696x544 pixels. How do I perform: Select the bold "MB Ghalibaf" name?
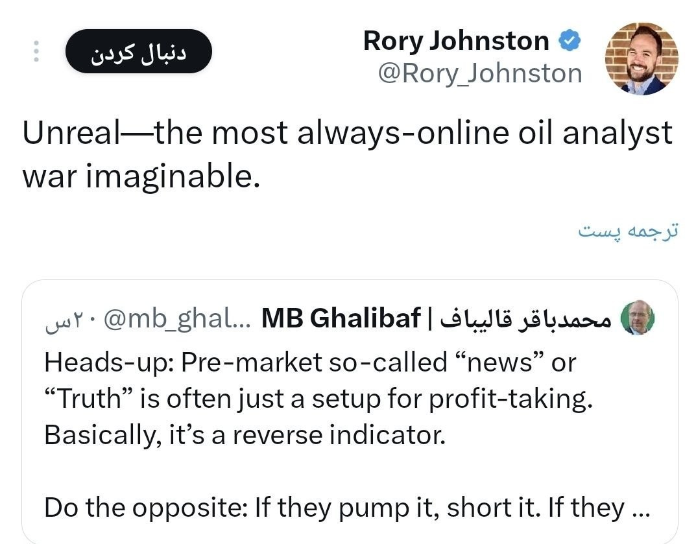click(341, 318)
